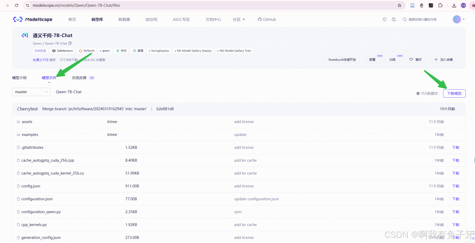The height and width of the screenshot is (243, 475).
Task: Bookmark page with the star icon
Action: [x=399, y=5]
